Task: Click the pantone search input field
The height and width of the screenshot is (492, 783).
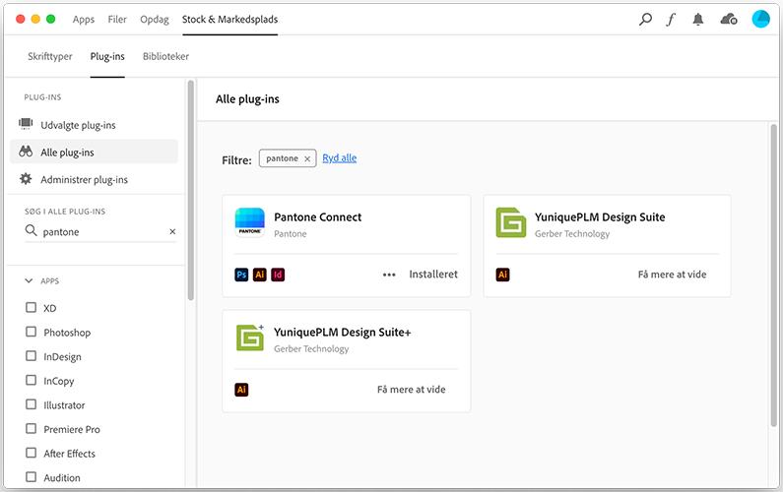Action: tap(100, 231)
